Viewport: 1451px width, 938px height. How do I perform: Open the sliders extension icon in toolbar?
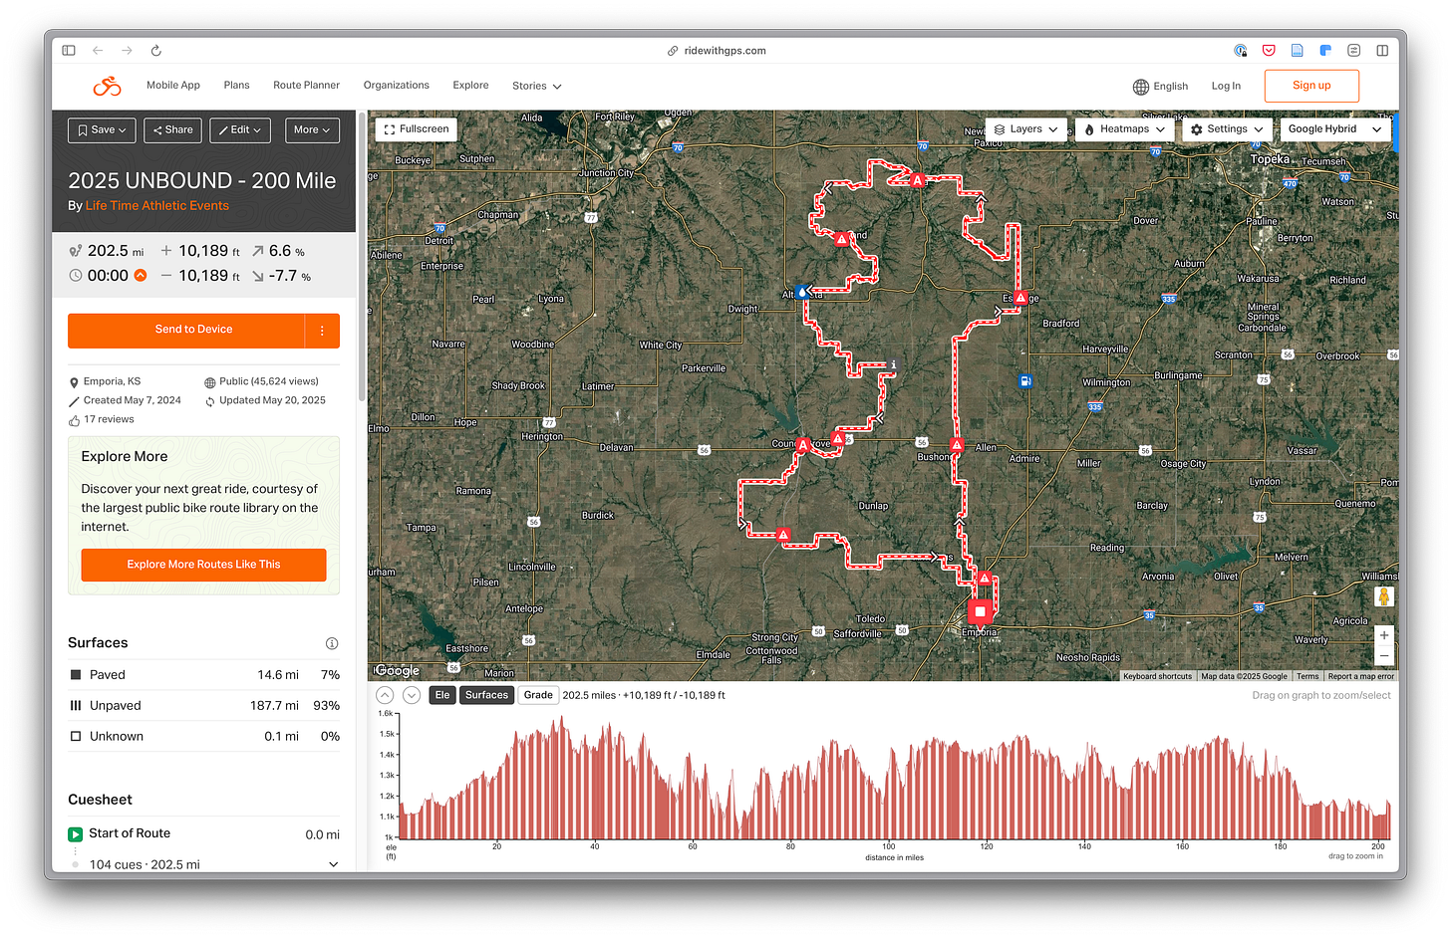1353,50
